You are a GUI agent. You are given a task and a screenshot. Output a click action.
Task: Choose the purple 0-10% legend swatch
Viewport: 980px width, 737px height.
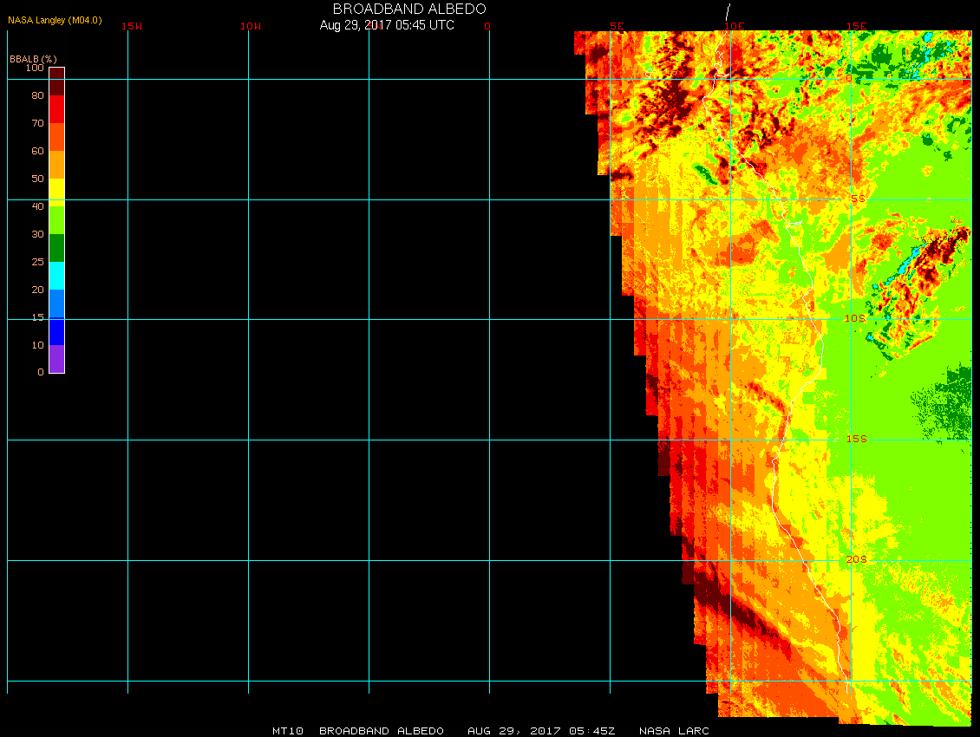point(56,359)
